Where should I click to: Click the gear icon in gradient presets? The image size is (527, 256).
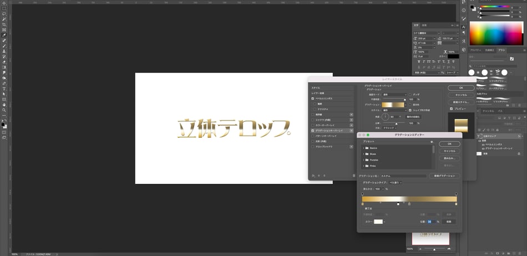click(x=432, y=142)
